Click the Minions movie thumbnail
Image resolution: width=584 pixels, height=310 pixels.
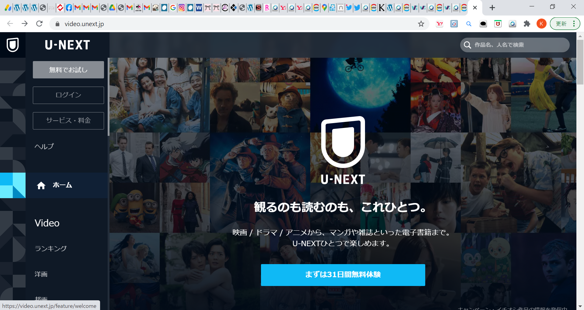tap(134, 208)
